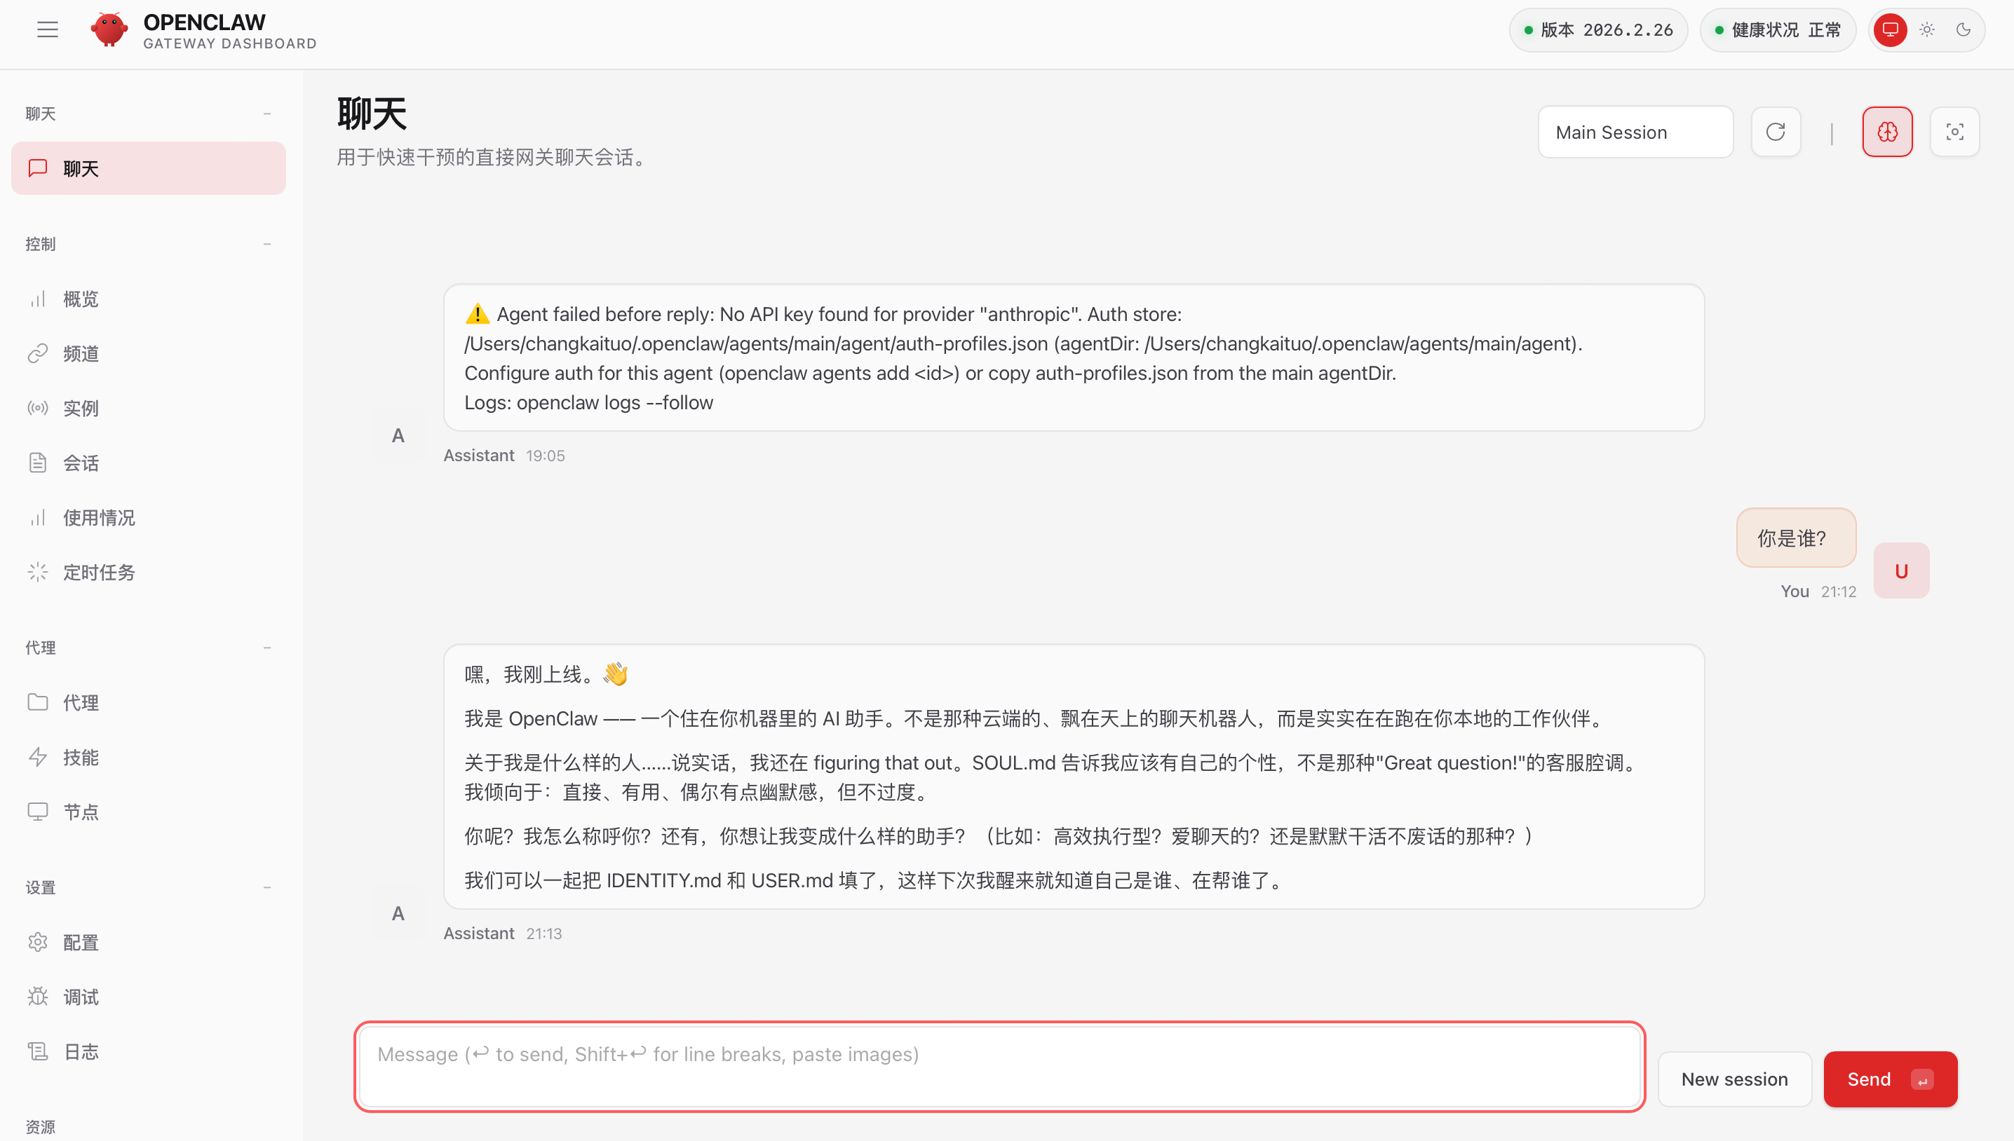This screenshot has height=1141, width=2014.
Task: Open the 技能 page with the lightning icon
Action: [x=81, y=757]
